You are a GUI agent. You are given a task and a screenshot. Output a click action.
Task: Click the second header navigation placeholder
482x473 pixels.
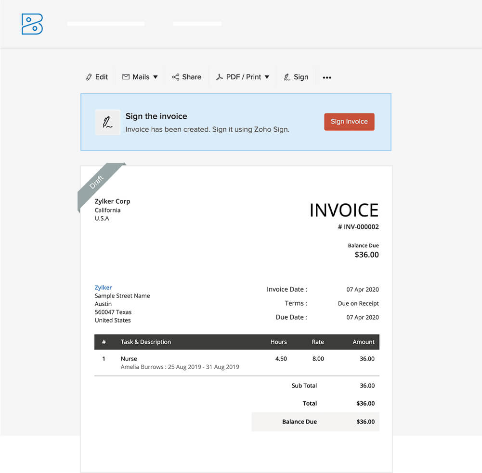click(x=197, y=24)
